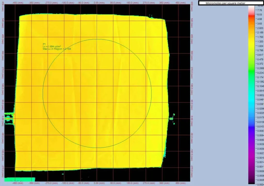The width and height of the screenshot is (264, 186).
Task: Click the 0.00 (mm) label on right axis
Action: coord(192,119)
